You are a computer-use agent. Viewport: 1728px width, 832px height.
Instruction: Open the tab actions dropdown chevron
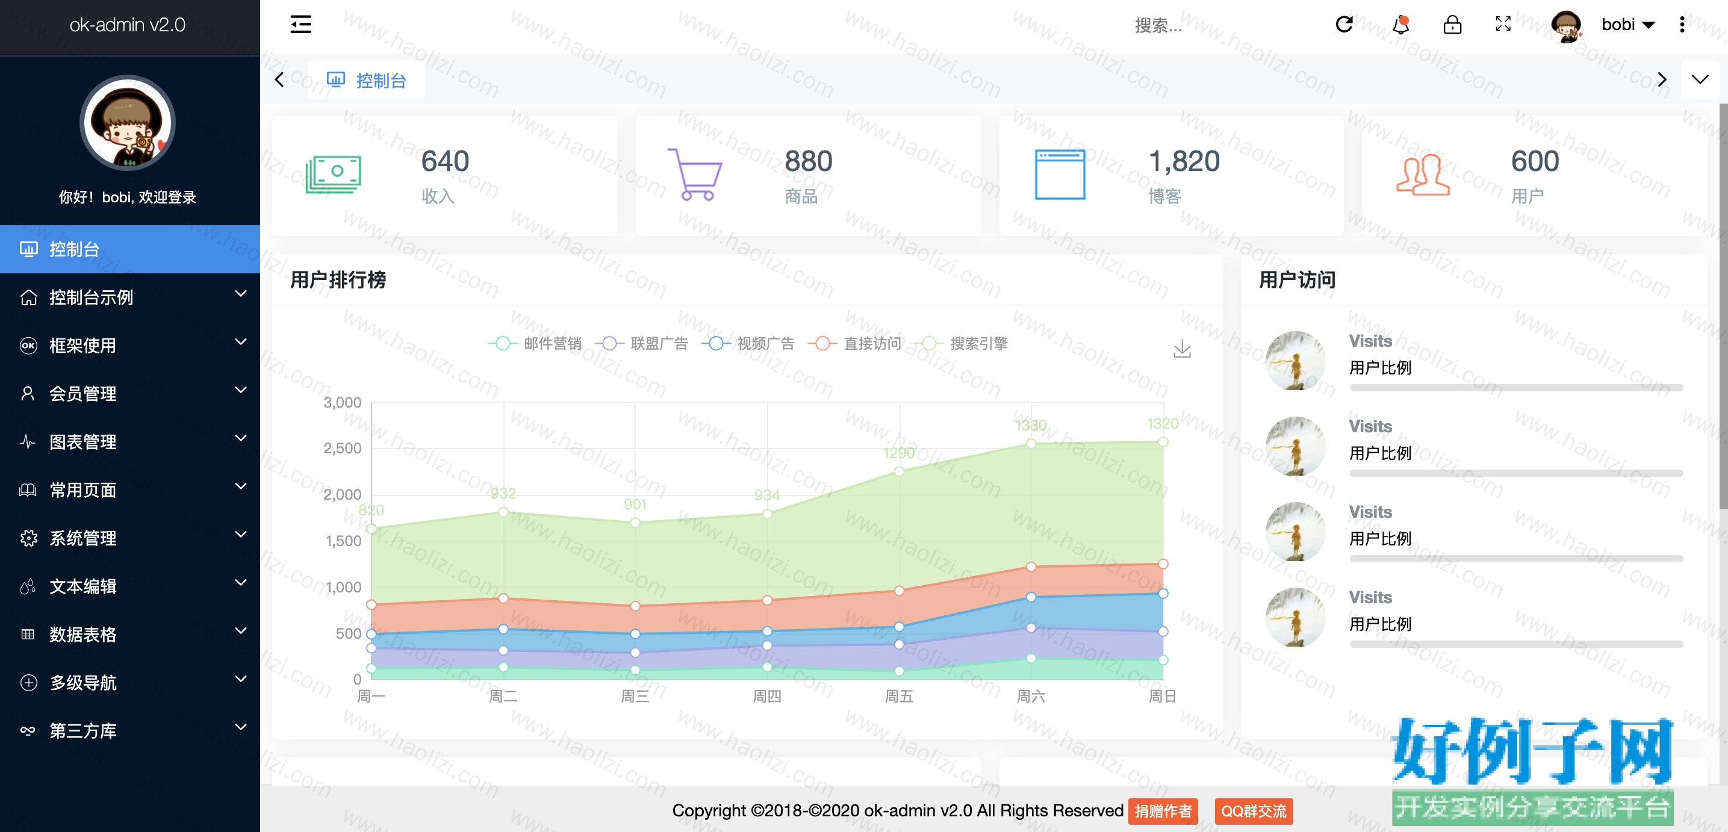(1700, 80)
